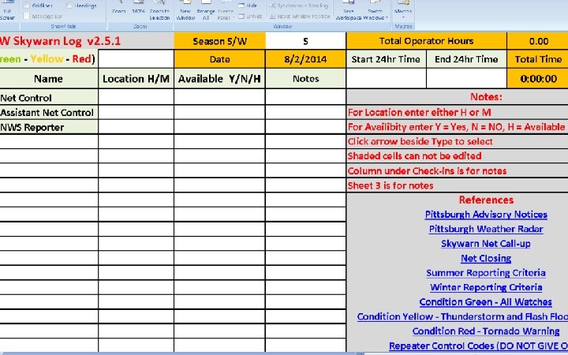Select the empty cell under End 24hr Time
Screen dimensions: 568x355
pos(466,79)
